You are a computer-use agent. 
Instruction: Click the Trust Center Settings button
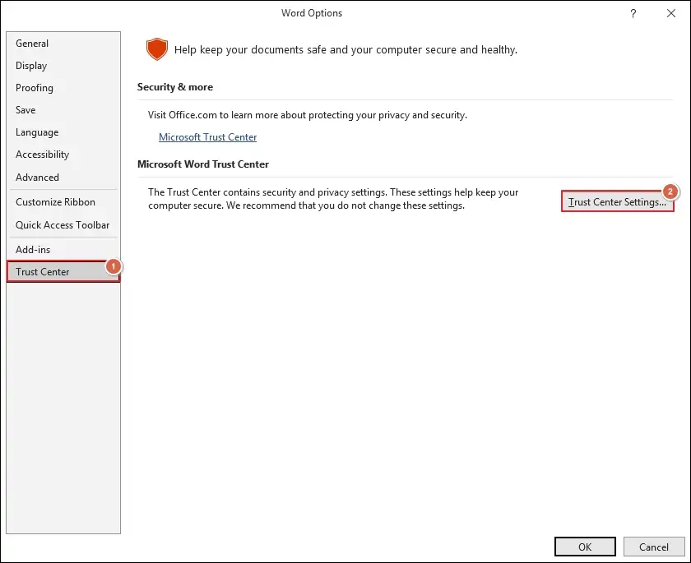(617, 201)
